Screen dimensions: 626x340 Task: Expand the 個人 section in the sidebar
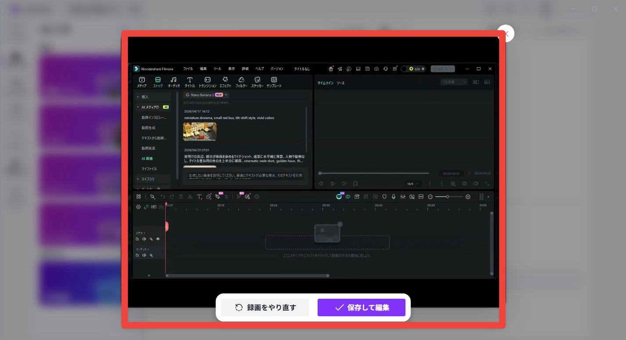(153, 97)
